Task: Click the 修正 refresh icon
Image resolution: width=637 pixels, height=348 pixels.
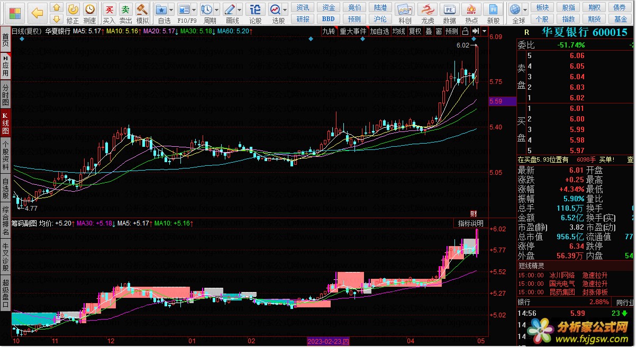Action: click(73, 9)
